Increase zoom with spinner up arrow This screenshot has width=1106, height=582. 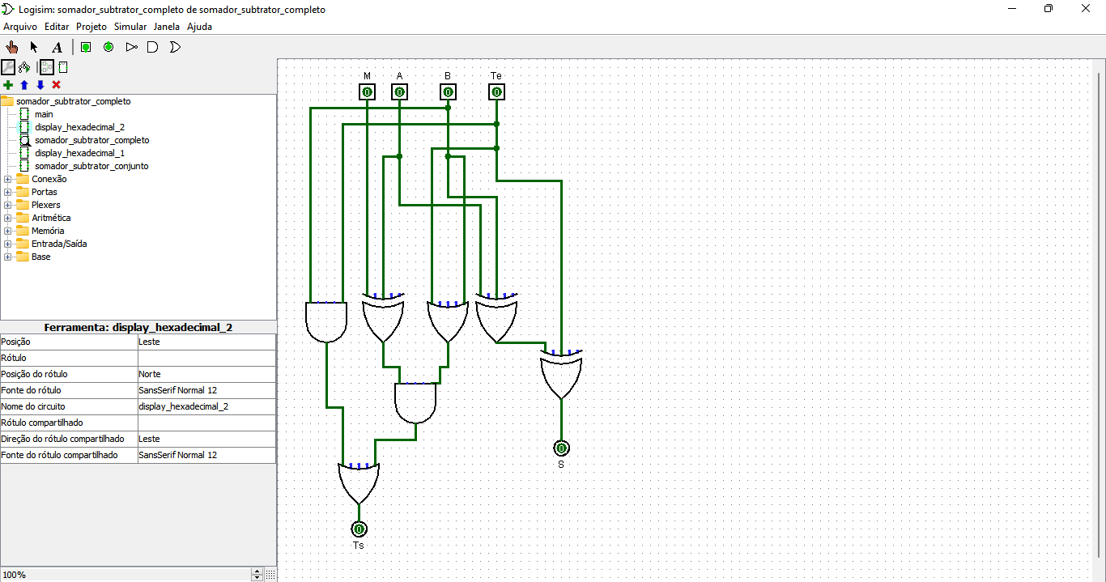point(257,571)
